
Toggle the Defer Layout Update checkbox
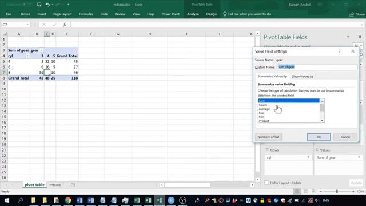(266, 183)
